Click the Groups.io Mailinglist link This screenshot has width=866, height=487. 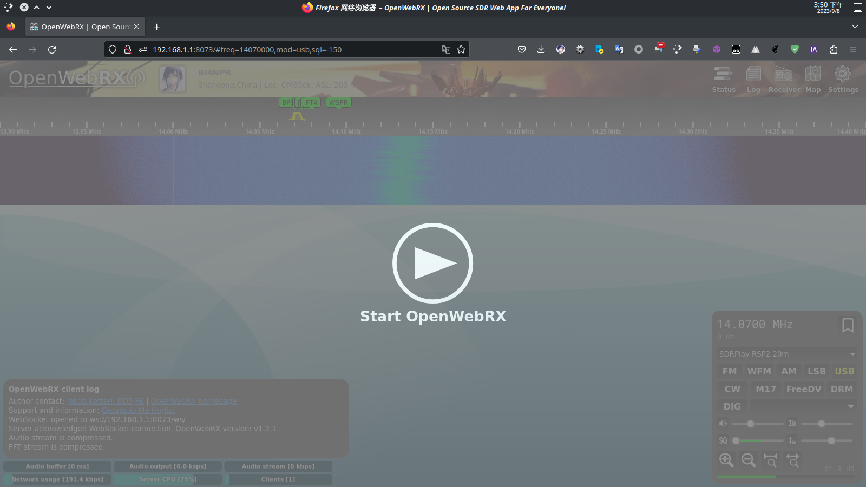(138, 410)
